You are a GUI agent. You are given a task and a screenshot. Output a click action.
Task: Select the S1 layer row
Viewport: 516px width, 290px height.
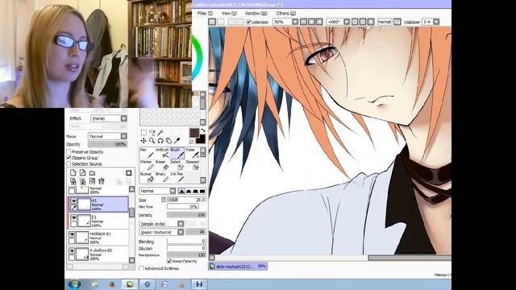pyautogui.click(x=98, y=221)
